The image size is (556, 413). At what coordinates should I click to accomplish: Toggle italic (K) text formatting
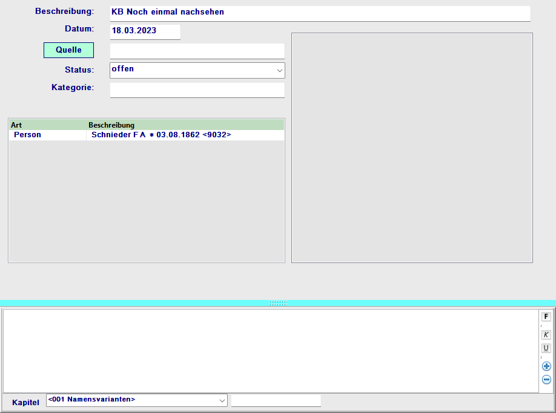pyautogui.click(x=546, y=334)
